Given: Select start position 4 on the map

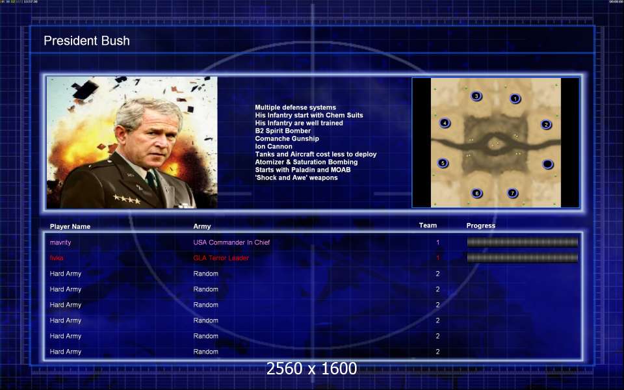Looking at the screenshot, I should click(445, 123).
